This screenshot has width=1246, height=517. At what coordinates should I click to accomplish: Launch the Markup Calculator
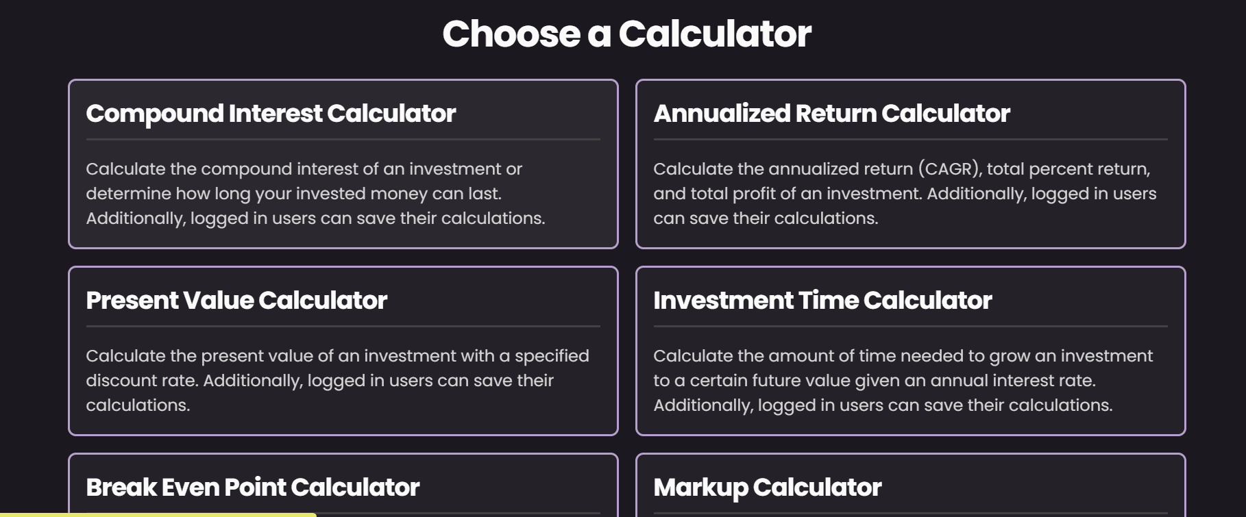pyautogui.click(x=767, y=488)
